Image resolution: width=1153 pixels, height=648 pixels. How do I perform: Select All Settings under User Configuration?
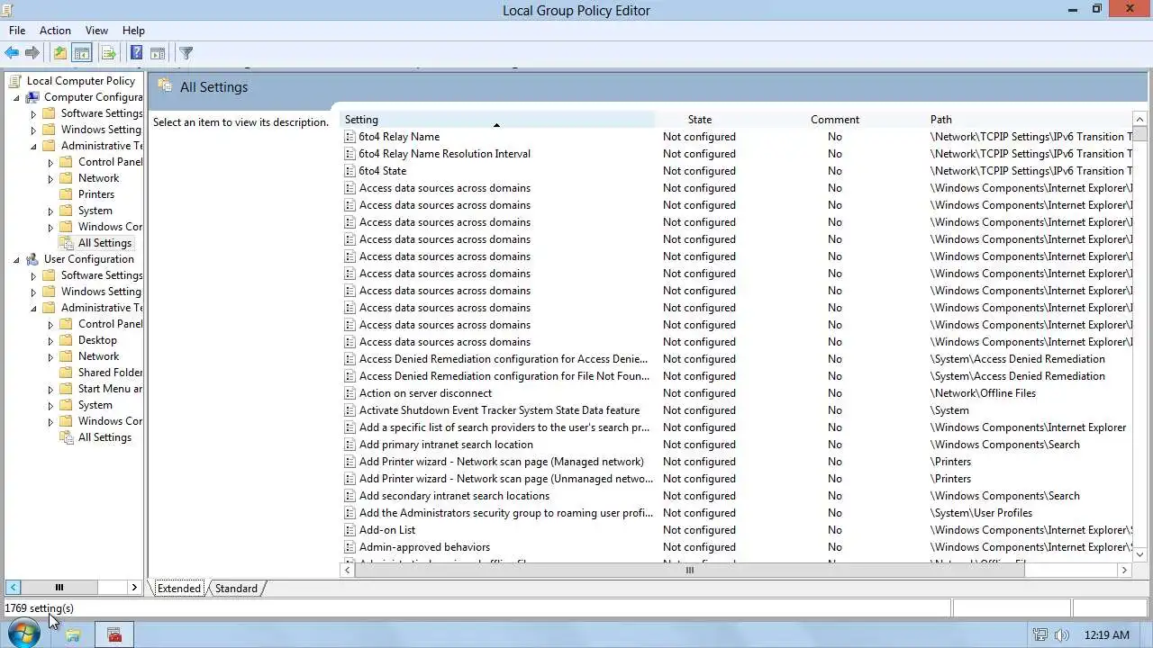tap(104, 437)
